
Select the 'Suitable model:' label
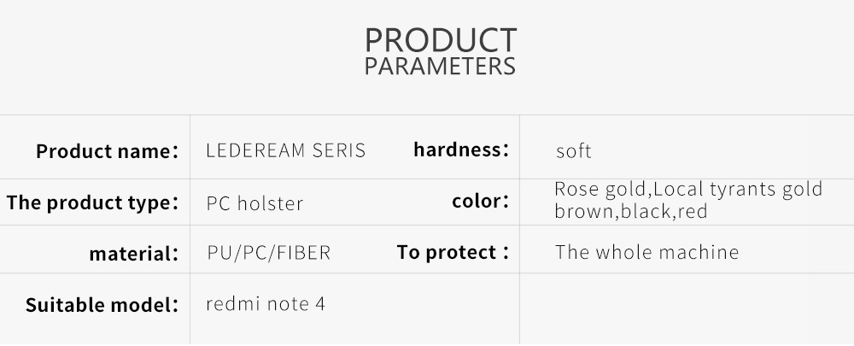(x=102, y=305)
